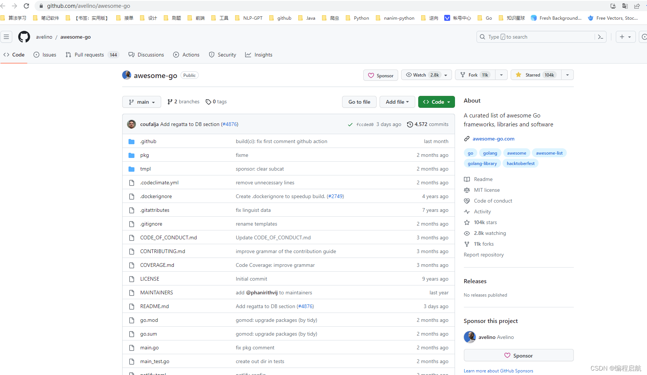Image resolution: width=647 pixels, height=375 pixels.
Task: Click the MIT license scale icon
Action: pos(467,190)
